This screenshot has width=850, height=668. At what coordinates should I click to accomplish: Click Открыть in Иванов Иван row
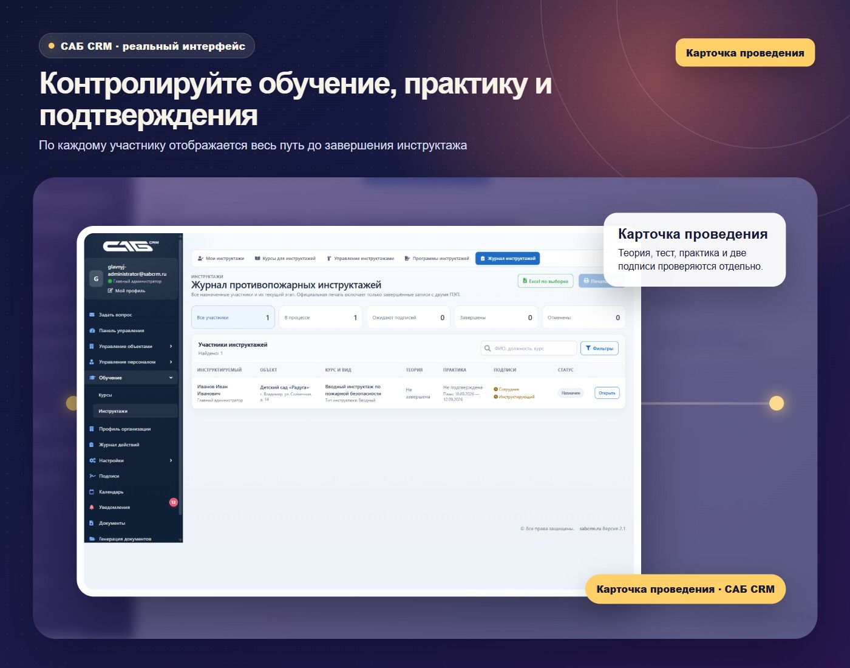tap(607, 393)
